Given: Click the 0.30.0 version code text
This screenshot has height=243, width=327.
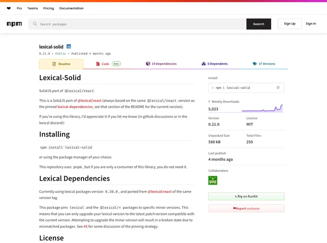Looking at the screenshot, I should pyautogui.click(x=111, y=192).
